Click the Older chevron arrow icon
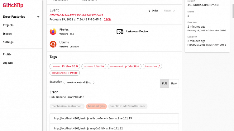The height and width of the screenshot is (131, 234). (x=149, y=11)
